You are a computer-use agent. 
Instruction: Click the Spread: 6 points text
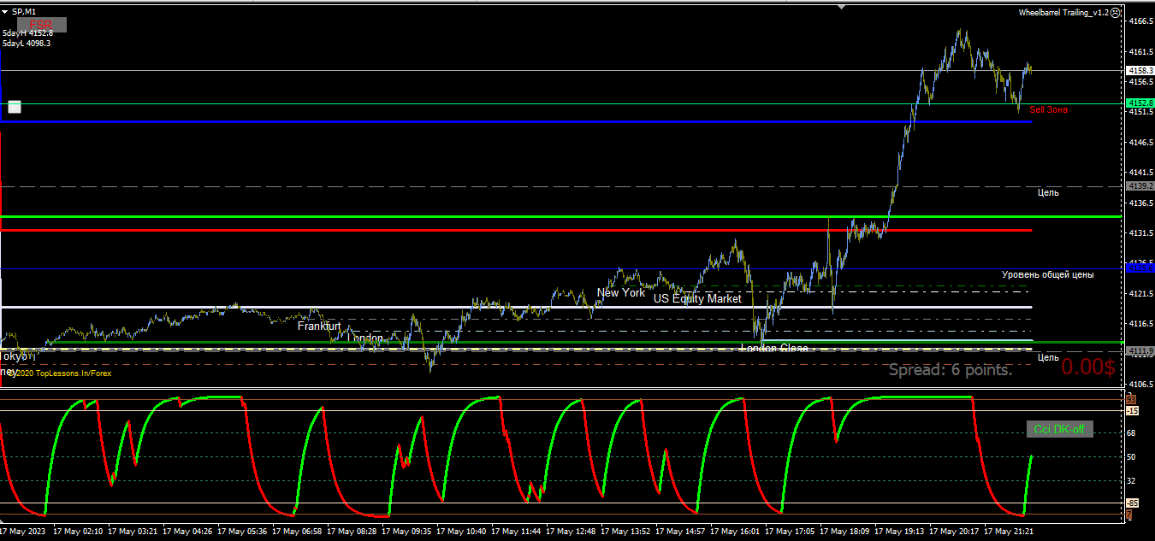[951, 370]
